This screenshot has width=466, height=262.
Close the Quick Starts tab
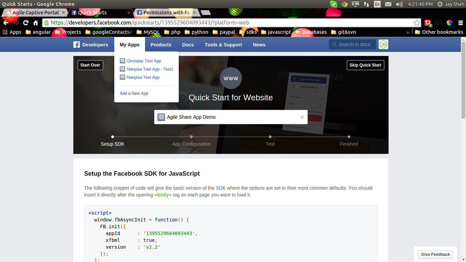pos(129,13)
